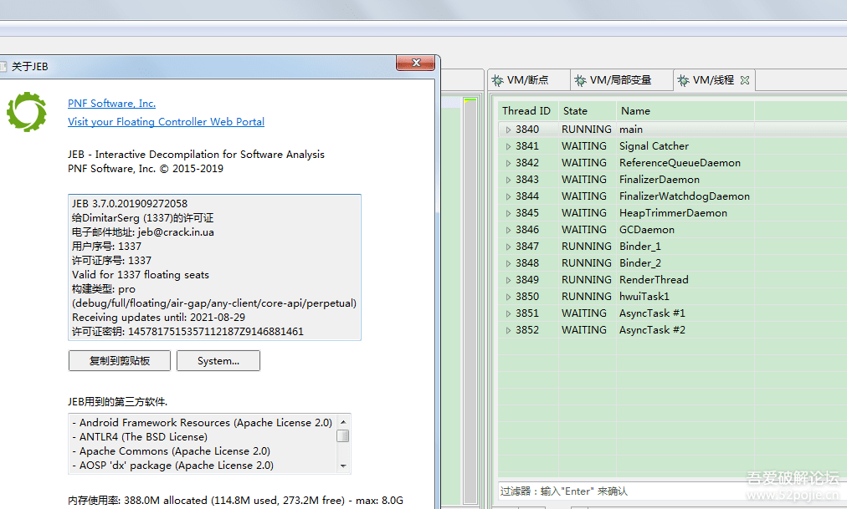Open the System... button
Viewport: 847px width, 509px height.
[x=218, y=361]
